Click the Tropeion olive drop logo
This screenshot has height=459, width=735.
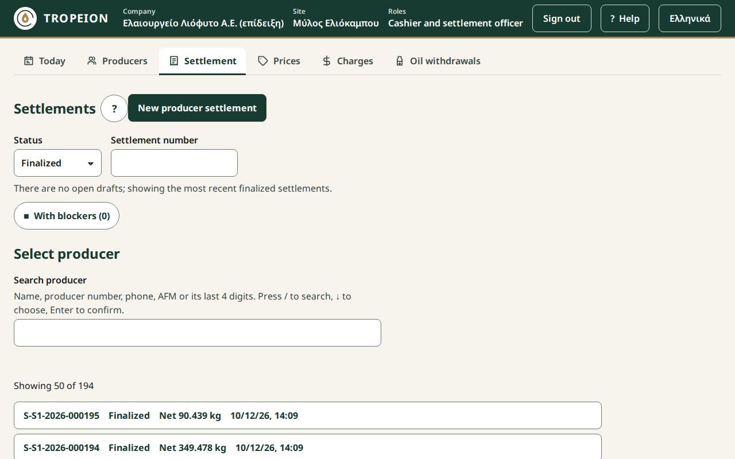point(25,18)
